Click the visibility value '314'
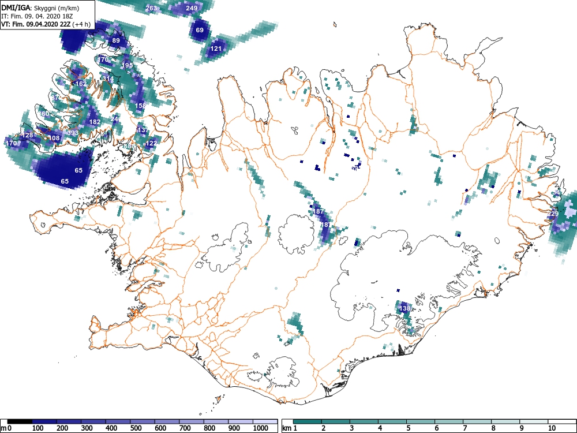This screenshot has width=577, height=433. pos(108,79)
